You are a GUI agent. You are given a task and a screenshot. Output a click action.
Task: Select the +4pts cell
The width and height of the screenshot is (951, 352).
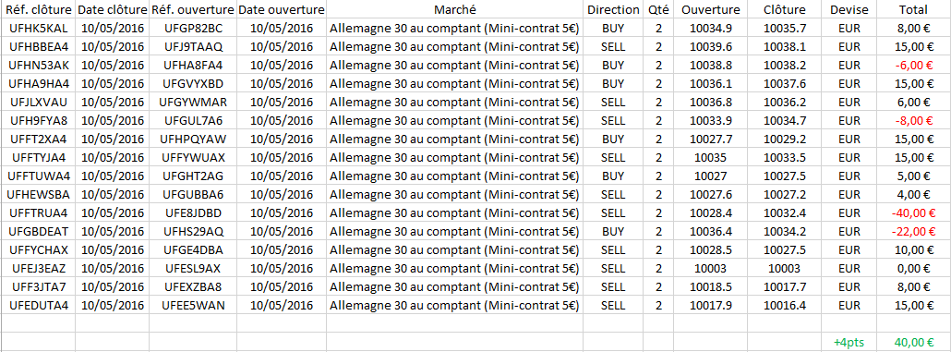(x=849, y=342)
